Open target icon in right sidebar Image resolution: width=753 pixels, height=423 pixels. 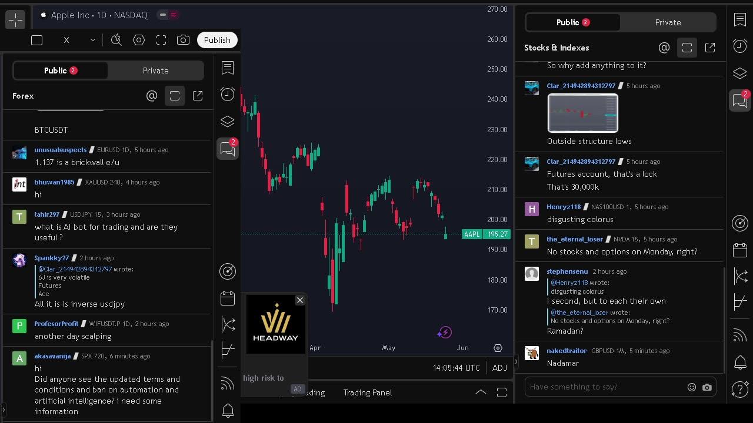(740, 223)
